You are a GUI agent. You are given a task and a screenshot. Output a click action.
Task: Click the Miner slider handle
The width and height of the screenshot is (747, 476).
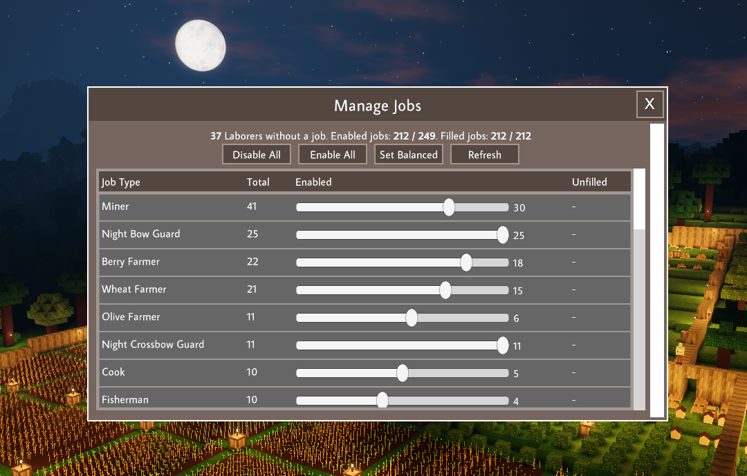[449, 207]
